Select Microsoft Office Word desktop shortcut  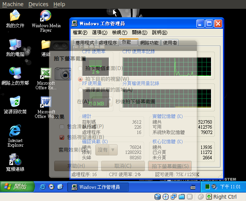pos(46,107)
